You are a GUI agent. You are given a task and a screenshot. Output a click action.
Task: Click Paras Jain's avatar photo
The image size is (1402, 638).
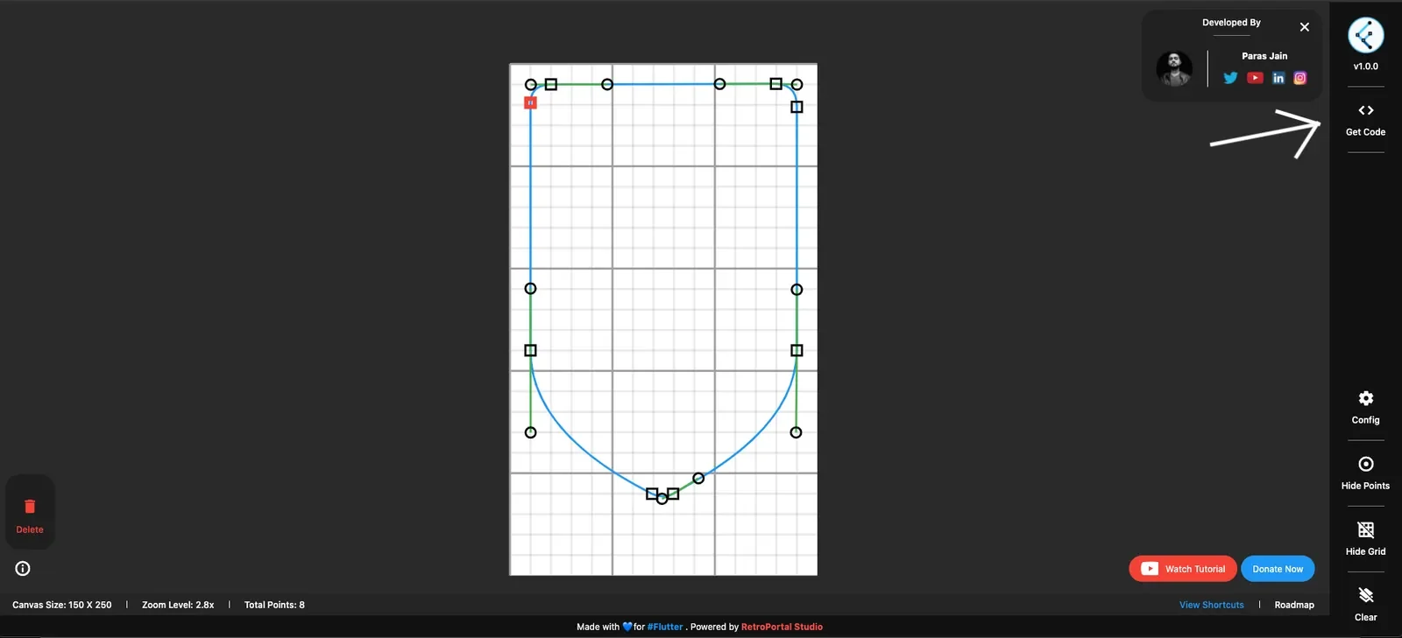[1174, 68]
